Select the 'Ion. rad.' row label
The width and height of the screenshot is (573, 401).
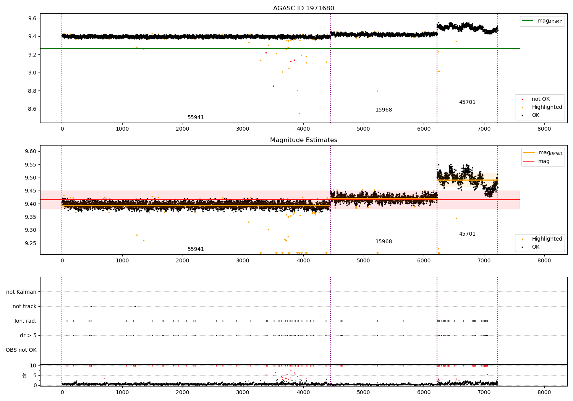click(26, 321)
